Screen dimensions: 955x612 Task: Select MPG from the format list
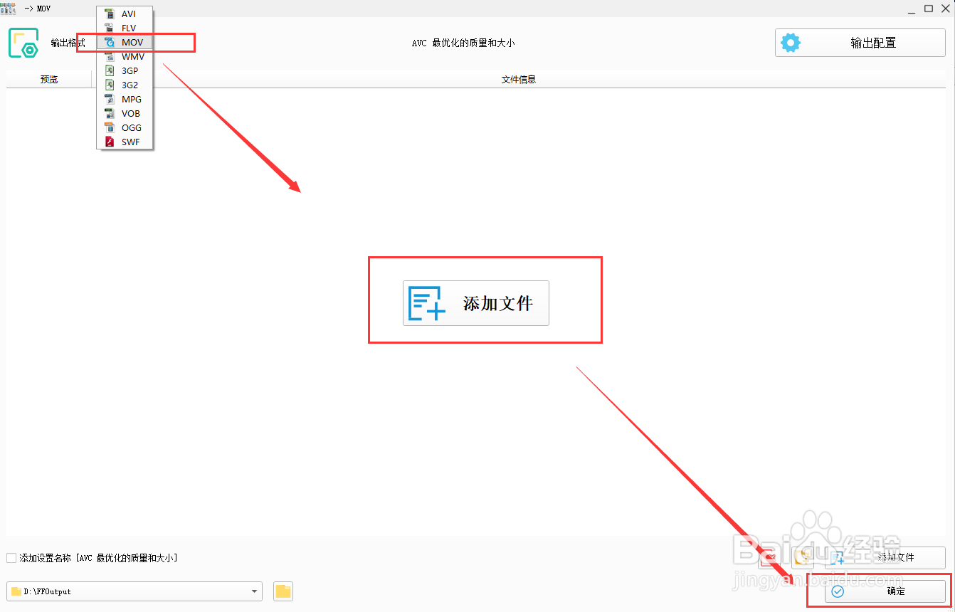(130, 99)
